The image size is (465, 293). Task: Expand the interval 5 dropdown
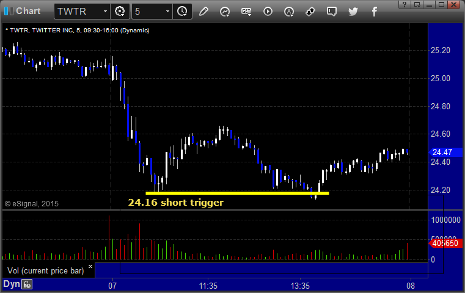point(167,12)
